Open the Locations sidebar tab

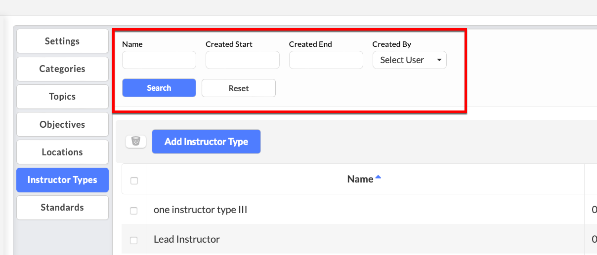62,152
